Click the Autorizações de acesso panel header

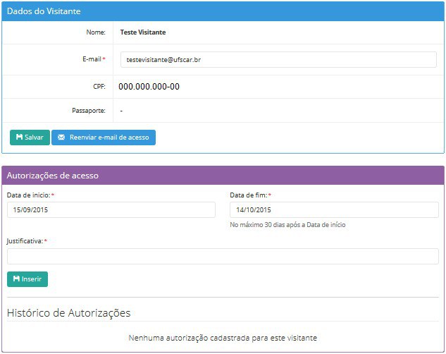pyautogui.click(x=223, y=176)
